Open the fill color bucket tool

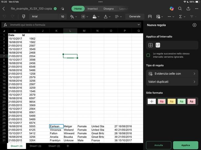click(95, 16)
